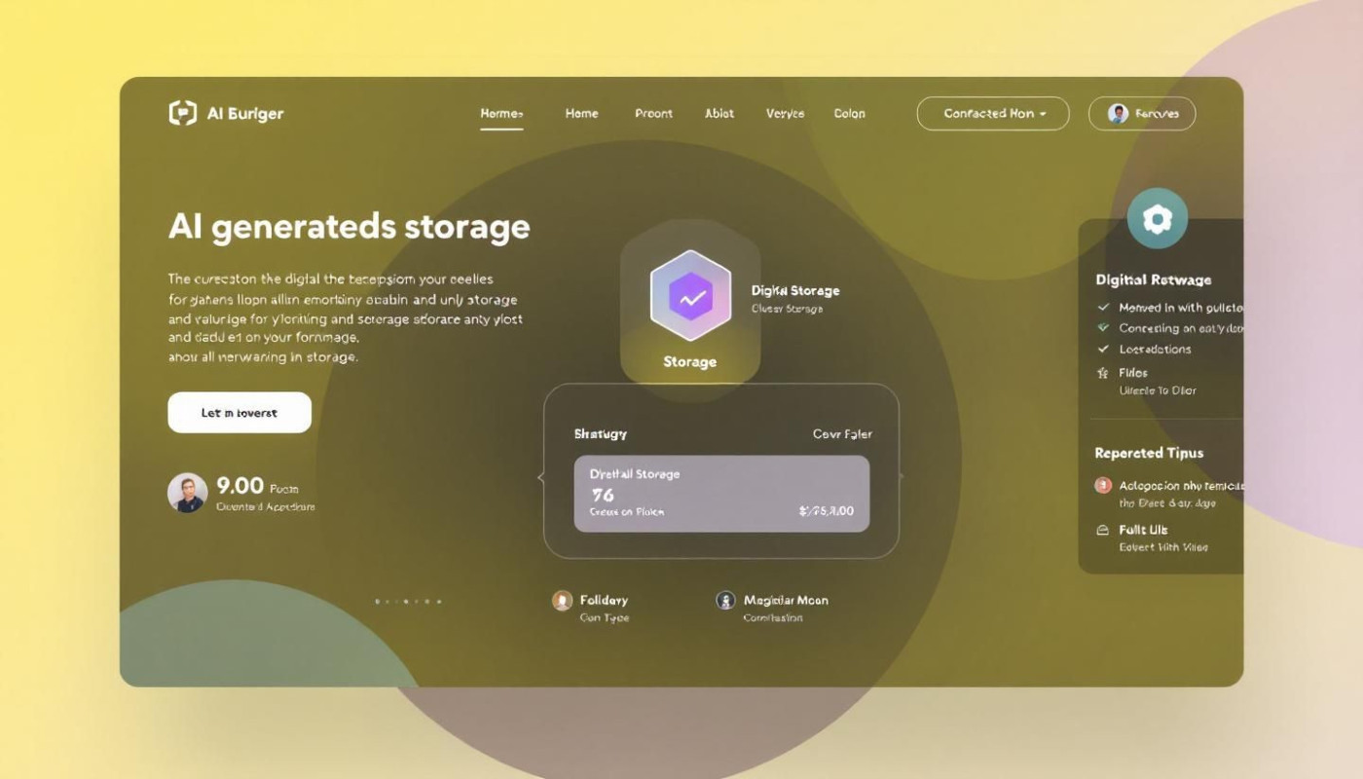Open the Veryce nav item
The image size is (1363, 779).
[785, 114]
